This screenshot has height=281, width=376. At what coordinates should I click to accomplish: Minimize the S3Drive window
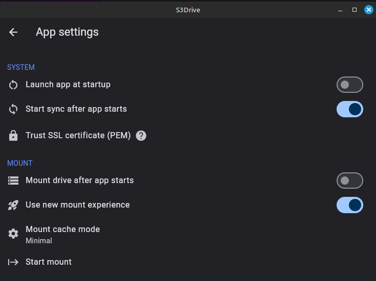click(340, 10)
